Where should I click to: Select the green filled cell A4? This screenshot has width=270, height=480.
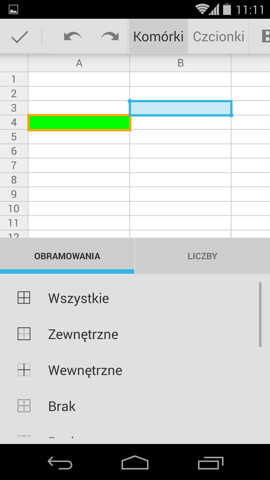point(79,122)
